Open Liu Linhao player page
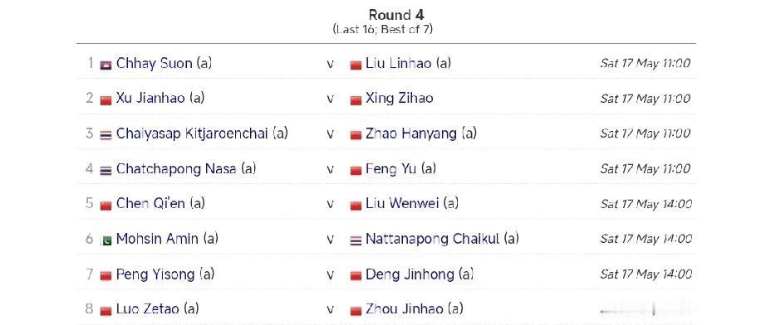Viewport: 766px width, 325px height. [x=399, y=64]
